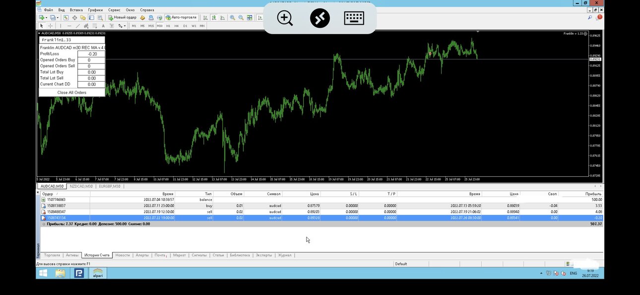
Task: Open the search magnifier in toolbar
Action: 590,17
